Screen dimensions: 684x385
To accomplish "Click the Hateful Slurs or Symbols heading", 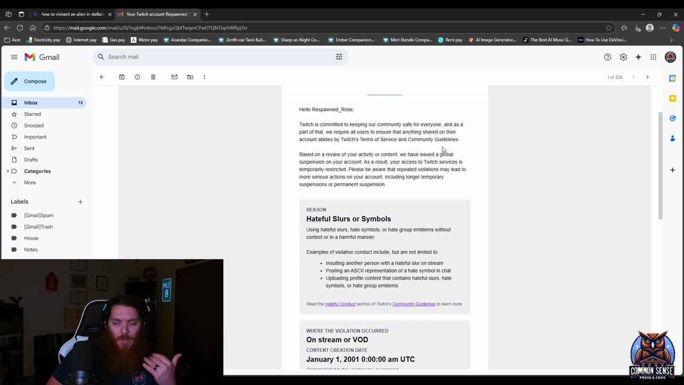I will 348,219.
